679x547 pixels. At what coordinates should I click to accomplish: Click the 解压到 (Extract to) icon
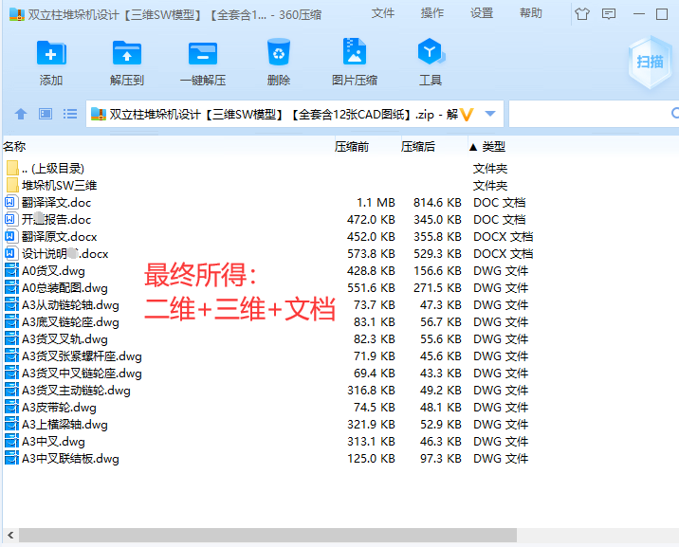(x=127, y=53)
